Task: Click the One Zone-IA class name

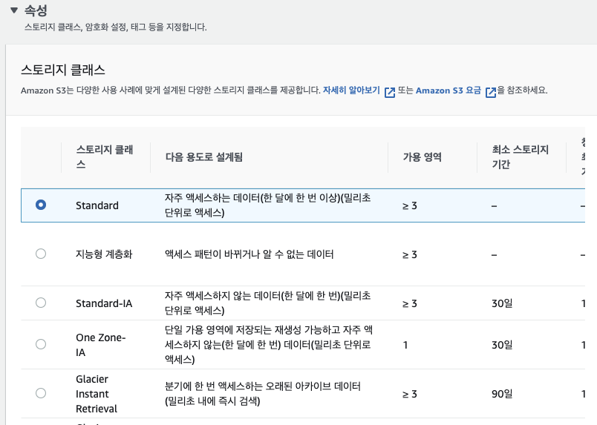Action: tap(100, 345)
